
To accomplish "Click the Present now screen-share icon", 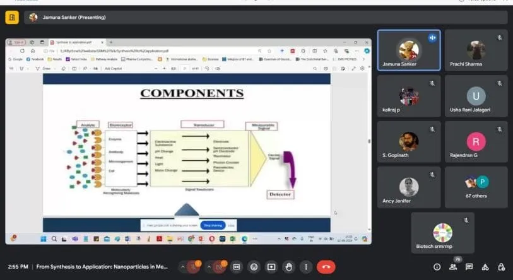I will (x=271, y=267).
